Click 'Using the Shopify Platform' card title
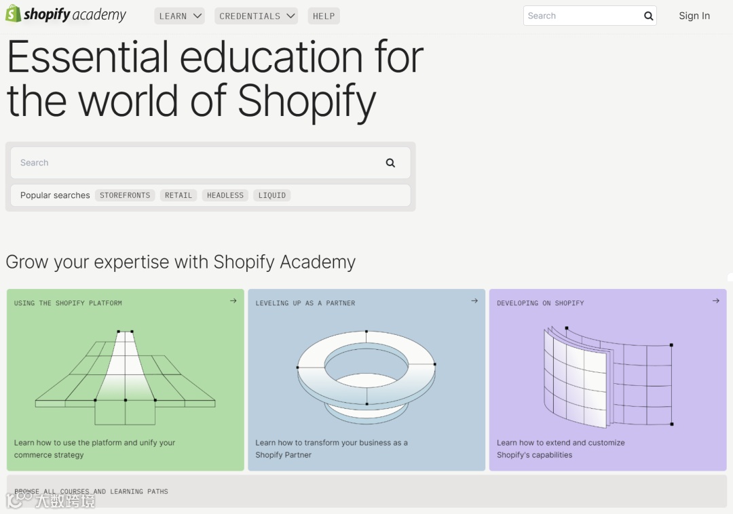The width and height of the screenshot is (733, 514). click(68, 303)
